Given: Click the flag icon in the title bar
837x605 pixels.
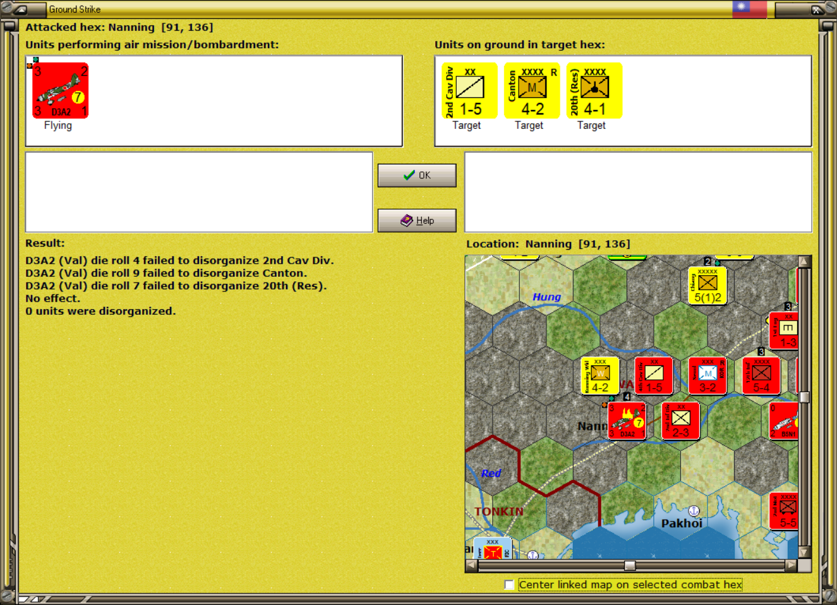Looking at the screenshot, I should pos(749,8).
